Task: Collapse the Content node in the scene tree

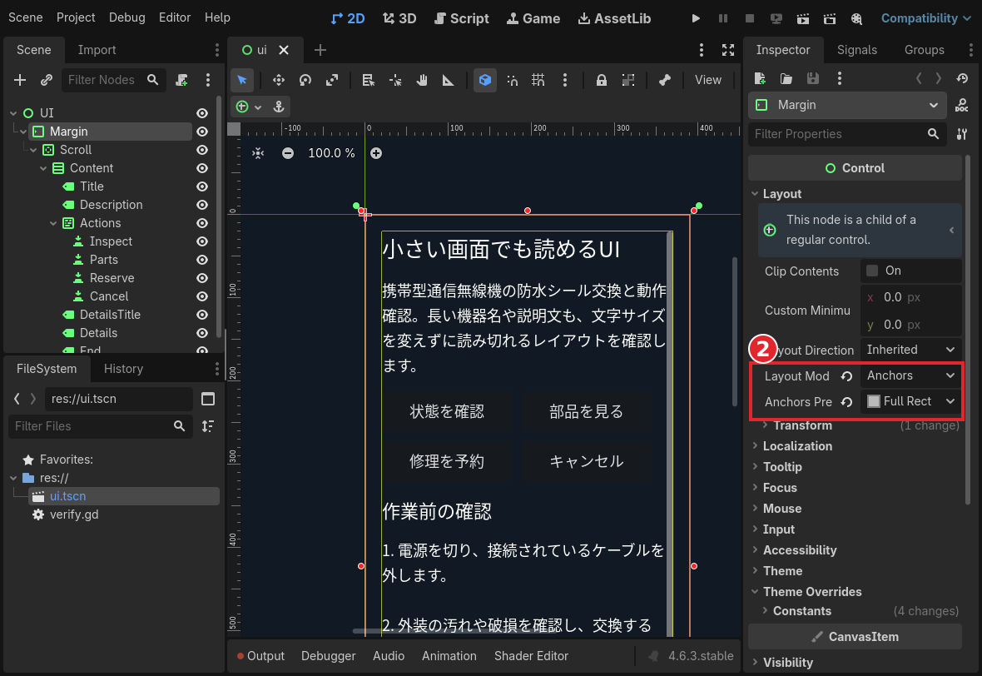Action: coord(43,168)
